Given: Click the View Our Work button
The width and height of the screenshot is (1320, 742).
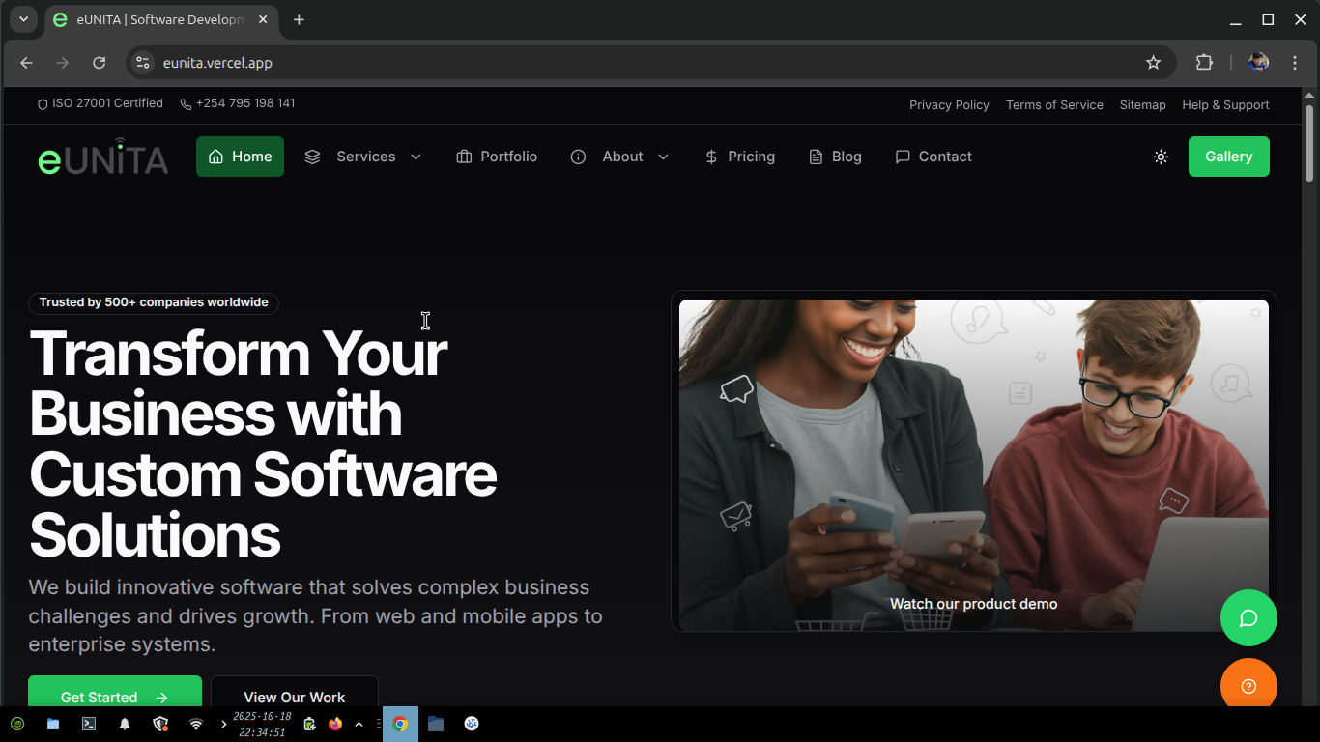Looking at the screenshot, I should point(294,697).
